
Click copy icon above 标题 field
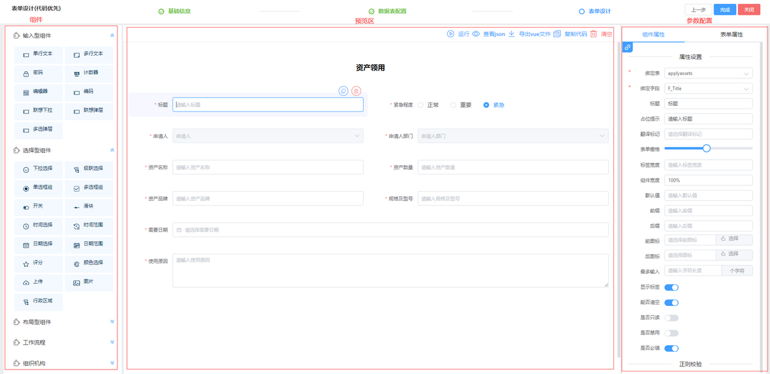[343, 91]
